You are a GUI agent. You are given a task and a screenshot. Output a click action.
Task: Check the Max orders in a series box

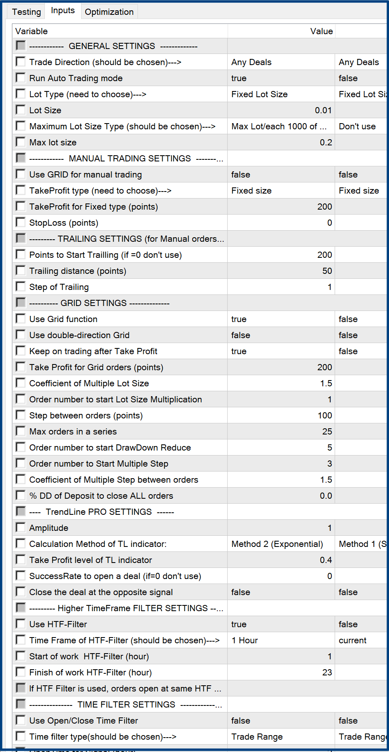click(x=21, y=431)
